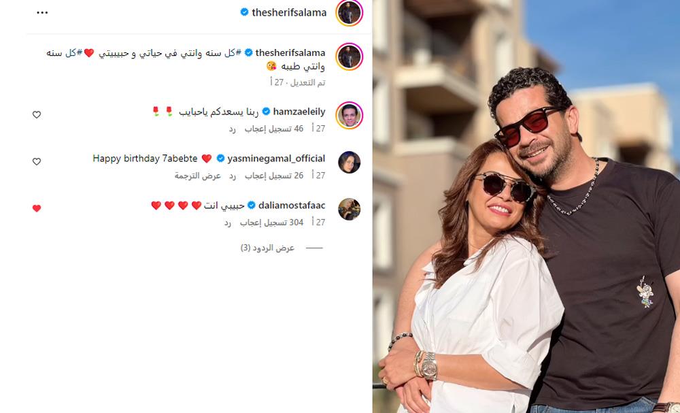Viewport: 680px width, 413px height.
Task: Open the three-dot more options menu
Action: 42,12
